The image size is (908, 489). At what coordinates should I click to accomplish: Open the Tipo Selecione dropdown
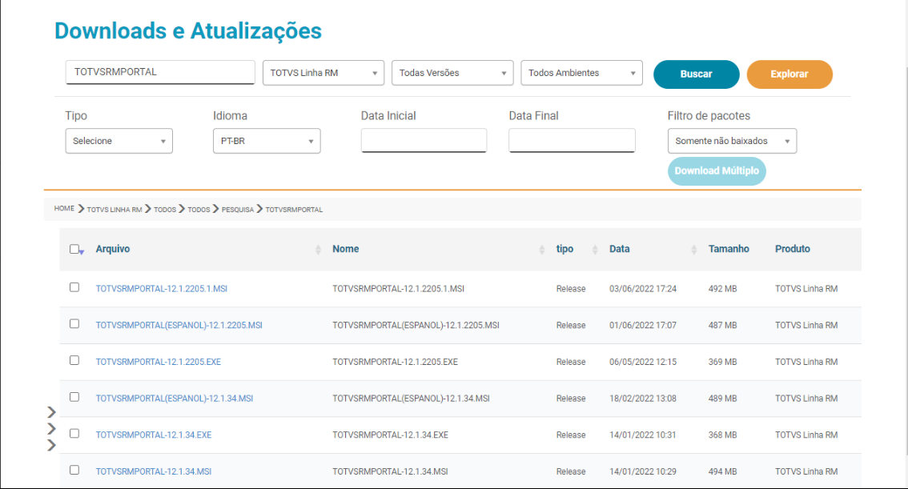[x=119, y=141]
